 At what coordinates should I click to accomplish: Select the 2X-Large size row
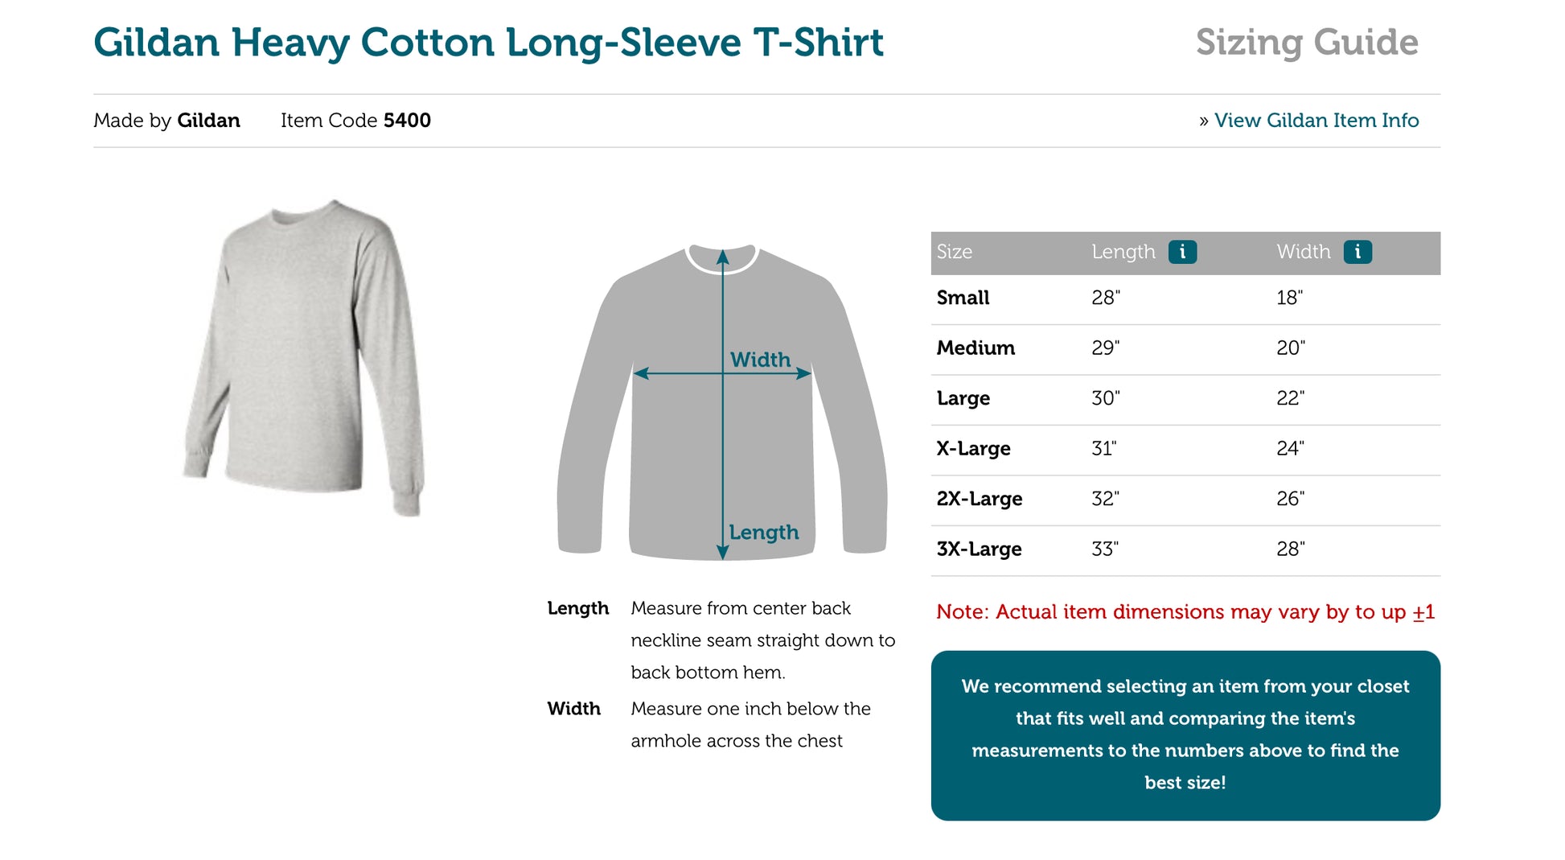pos(1185,500)
